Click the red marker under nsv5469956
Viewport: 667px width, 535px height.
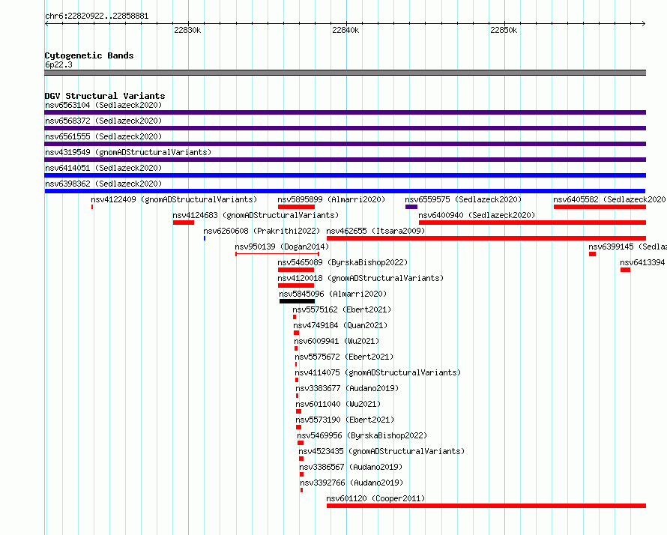(x=301, y=443)
